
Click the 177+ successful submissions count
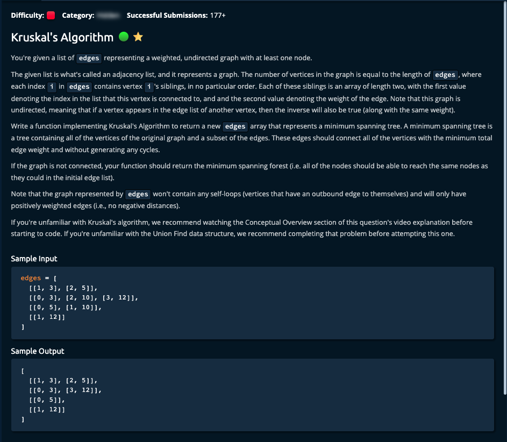point(218,16)
